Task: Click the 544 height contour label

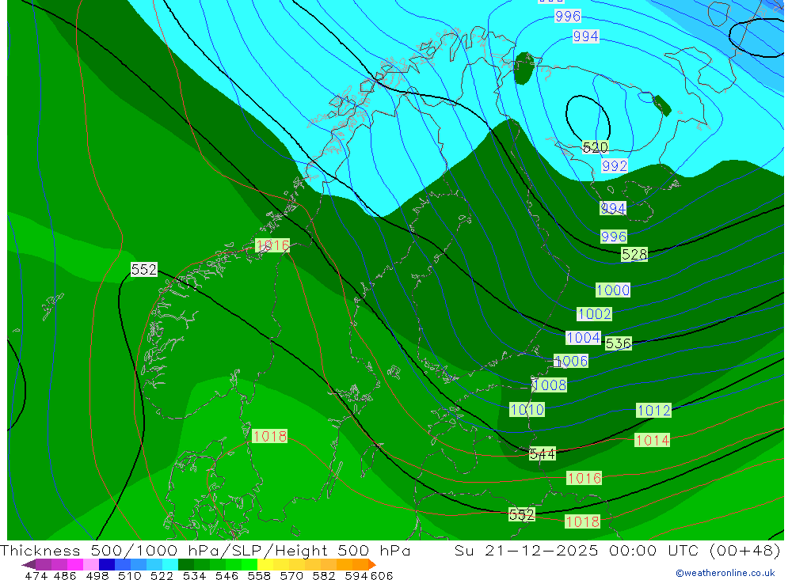Action: pos(542,454)
